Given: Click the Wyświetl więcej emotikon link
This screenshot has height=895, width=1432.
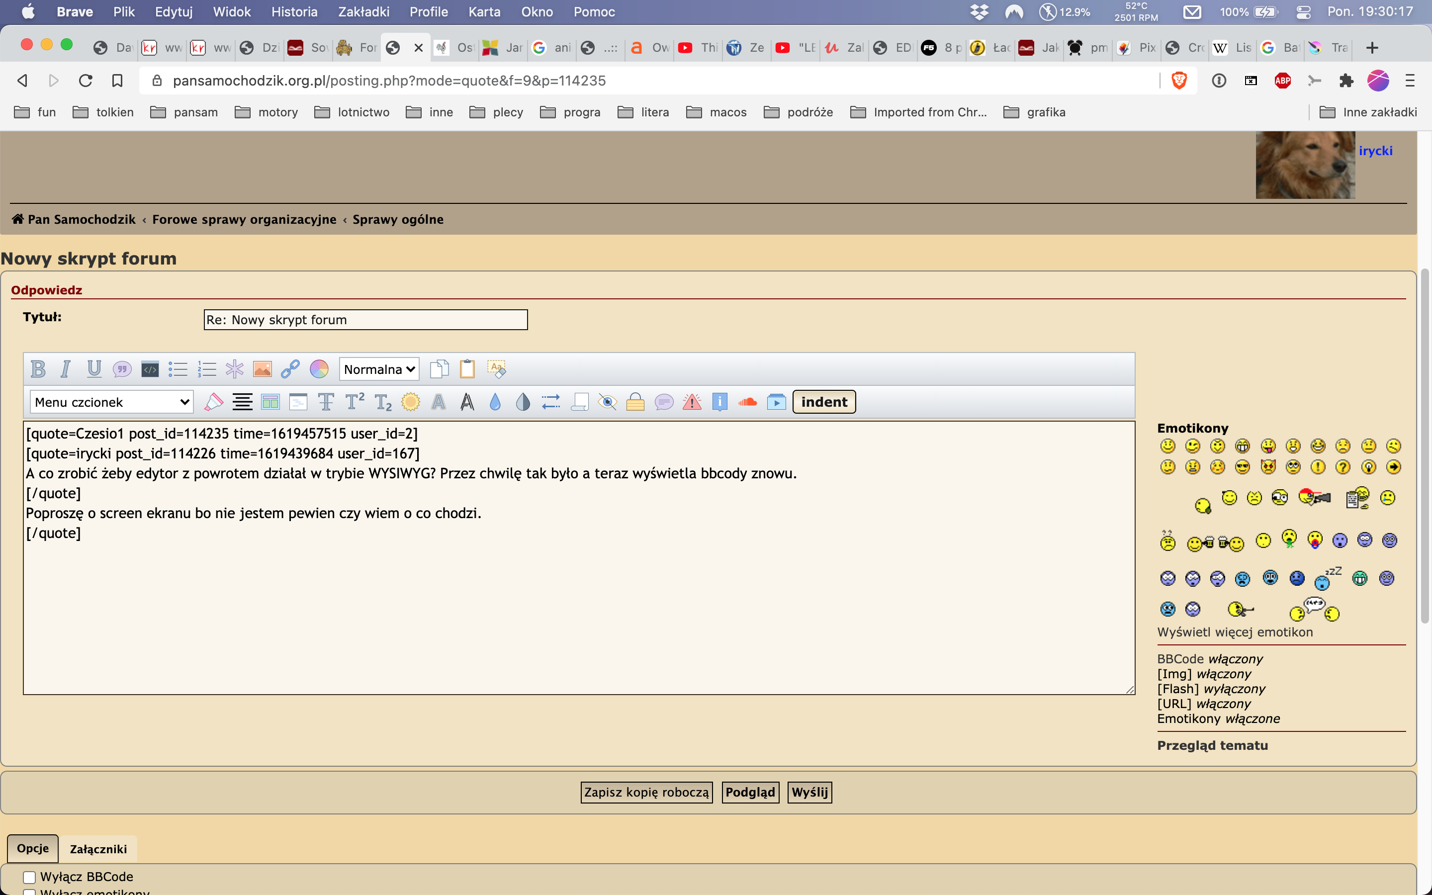Looking at the screenshot, I should tap(1235, 631).
